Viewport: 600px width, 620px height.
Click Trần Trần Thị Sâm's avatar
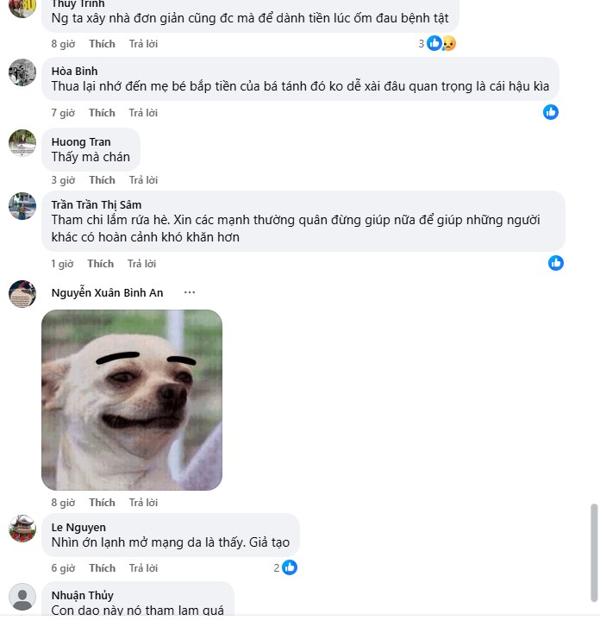point(22,206)
